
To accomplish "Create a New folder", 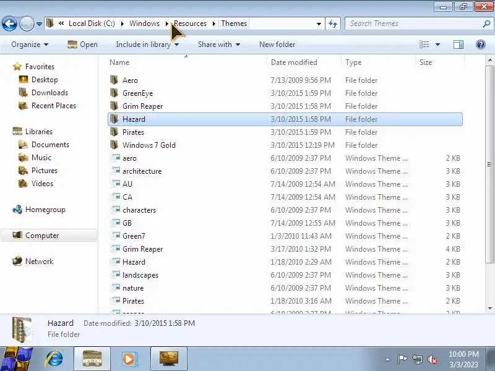I will [x=277, y=45].
